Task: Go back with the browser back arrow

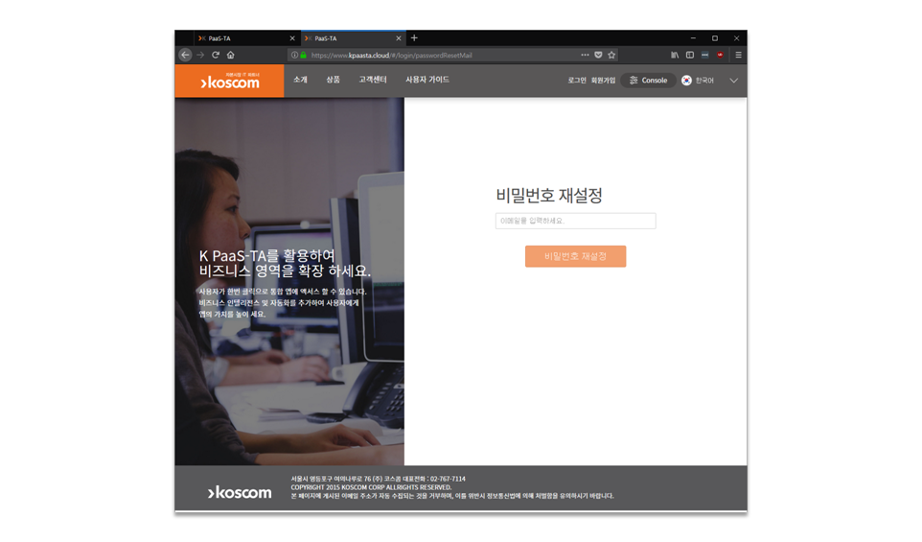Action: point(185,55)
